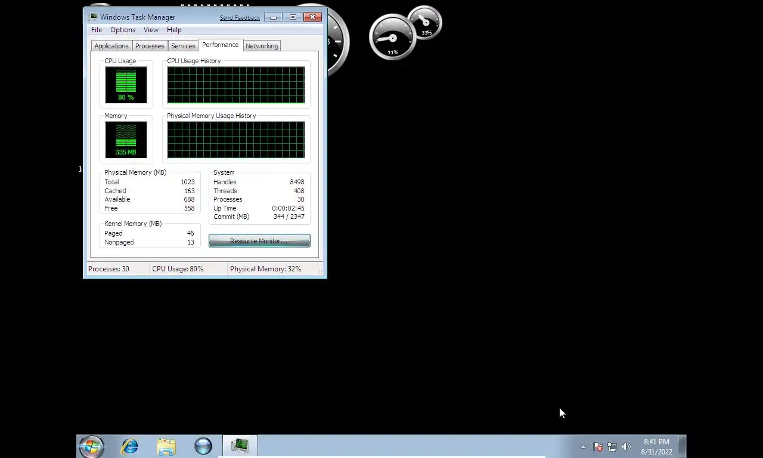Click the Memory 335 MB meter
The image size is (763, 458).
(x=126, y=140)
